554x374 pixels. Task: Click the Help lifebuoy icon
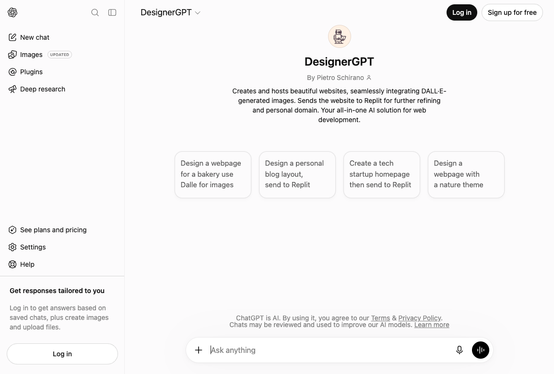[12, 265]
